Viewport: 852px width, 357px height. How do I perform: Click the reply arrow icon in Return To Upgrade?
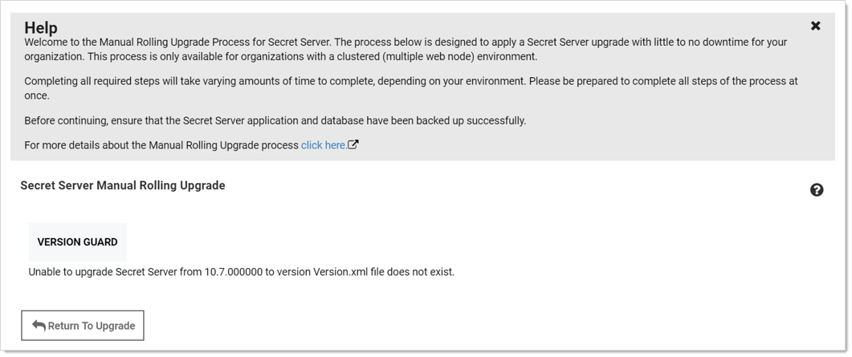[39, 326]
